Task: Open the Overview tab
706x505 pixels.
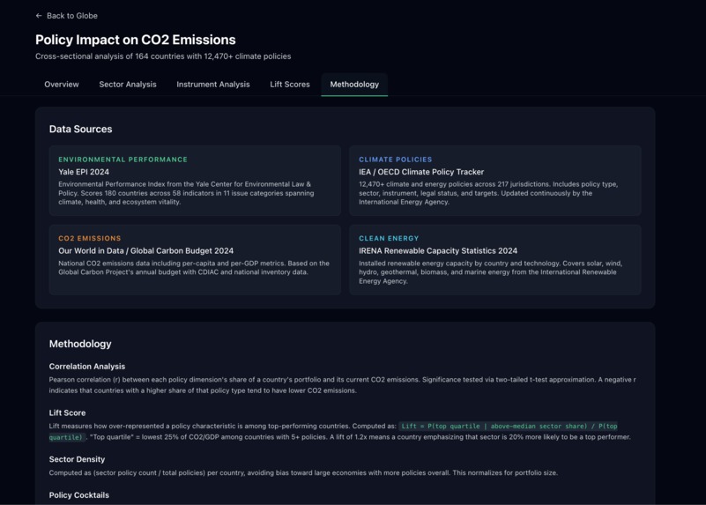Action: [62, 85]
